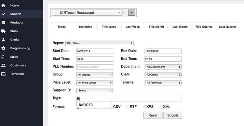Click the Products grid icon
The image size is (244, 126).
point(3,23)
